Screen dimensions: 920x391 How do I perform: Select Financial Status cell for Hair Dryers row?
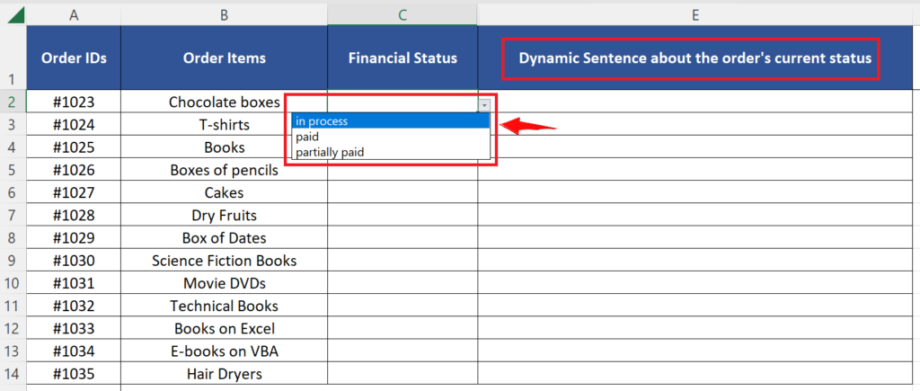click(402, 374)
